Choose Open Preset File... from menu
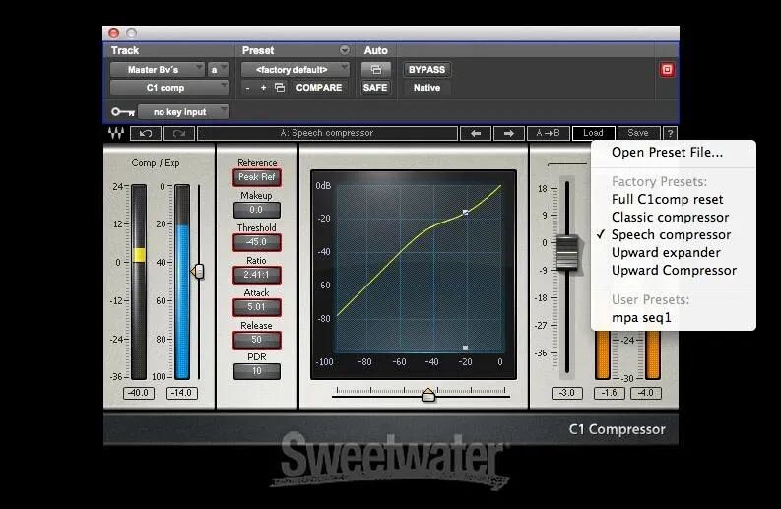Viewport: 781px width, 509px height. pos(667,152)
